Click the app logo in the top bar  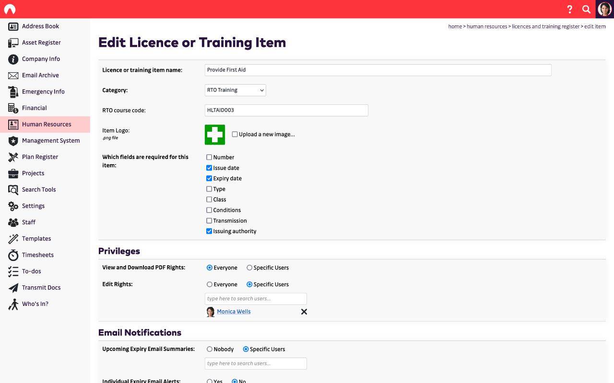10,10
